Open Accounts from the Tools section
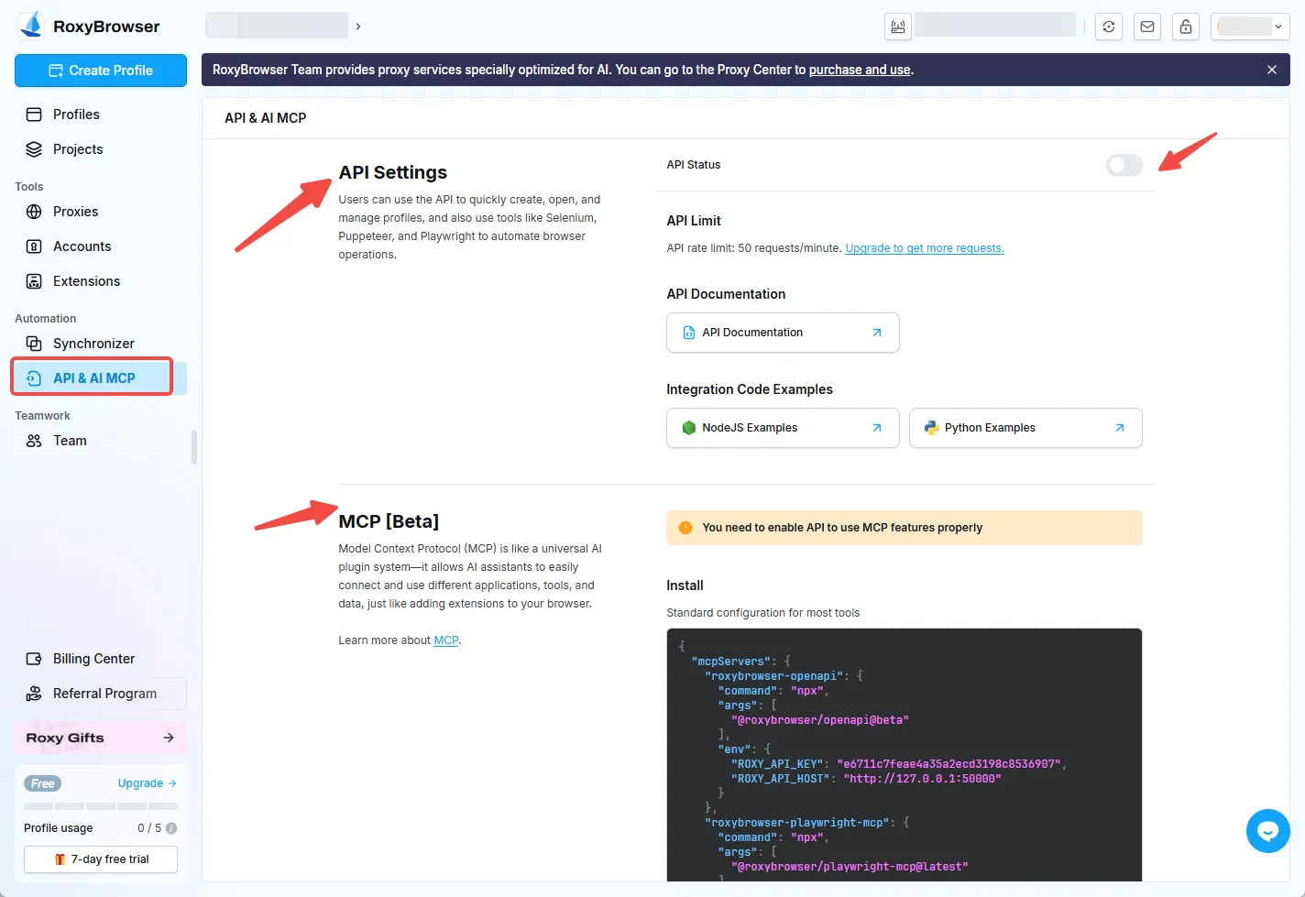The height and width of the screenshot is (897, 1305). coord(81,246)
